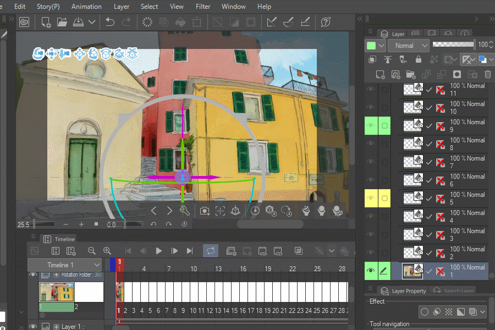
Task: Click the Undo arrow in the command bar
Action: tap(110, 22)
